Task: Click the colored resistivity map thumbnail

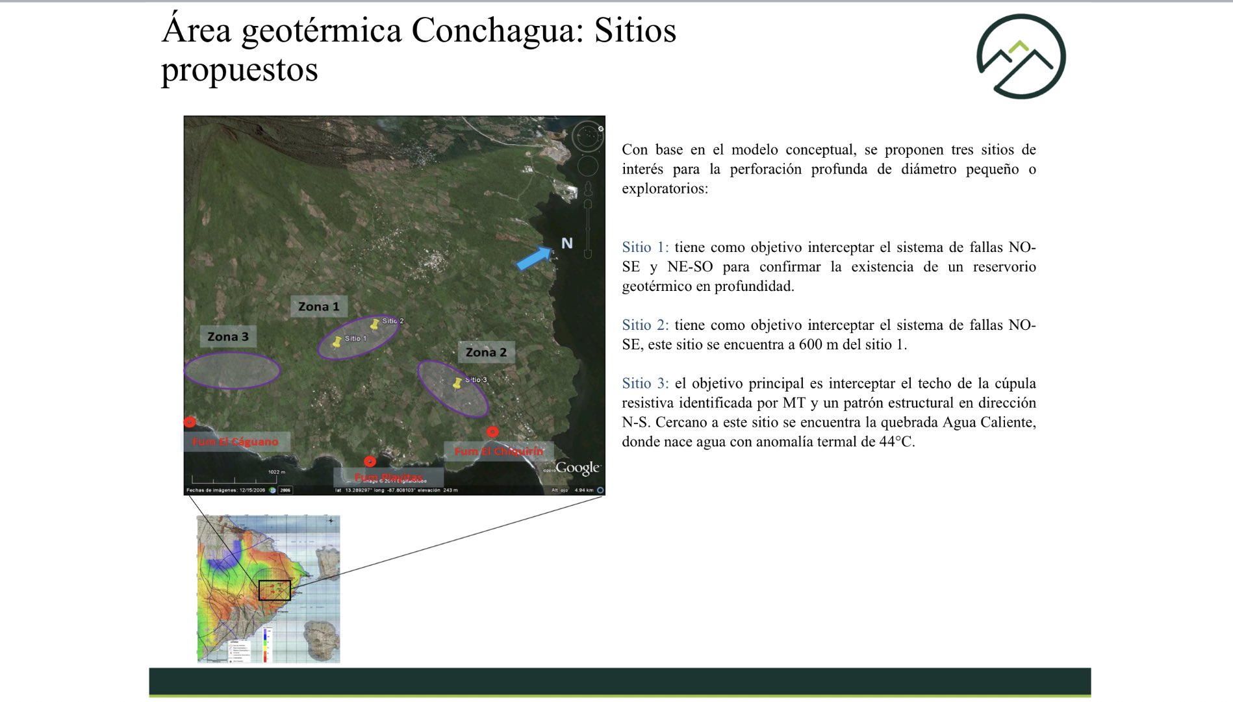Action: [x=268, y=589]
